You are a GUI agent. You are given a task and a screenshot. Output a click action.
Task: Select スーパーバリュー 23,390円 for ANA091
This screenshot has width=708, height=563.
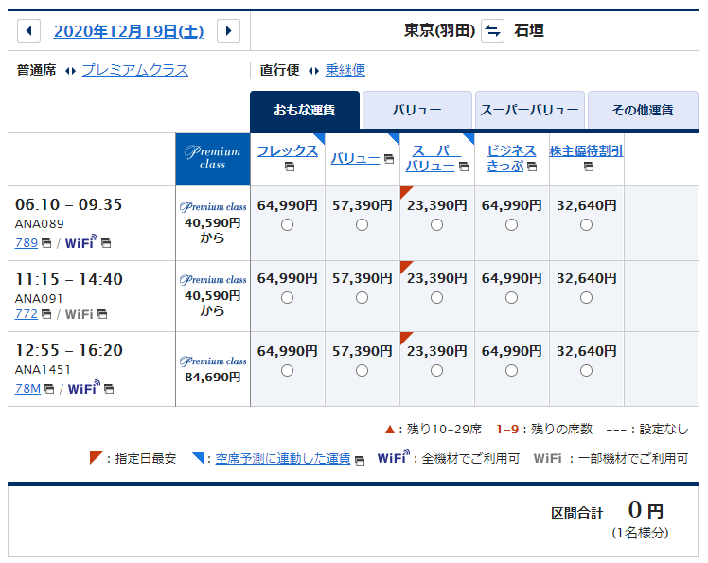tap(436, 297)
